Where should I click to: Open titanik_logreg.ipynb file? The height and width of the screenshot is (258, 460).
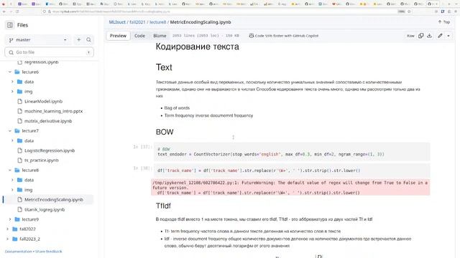click(45, 210)
